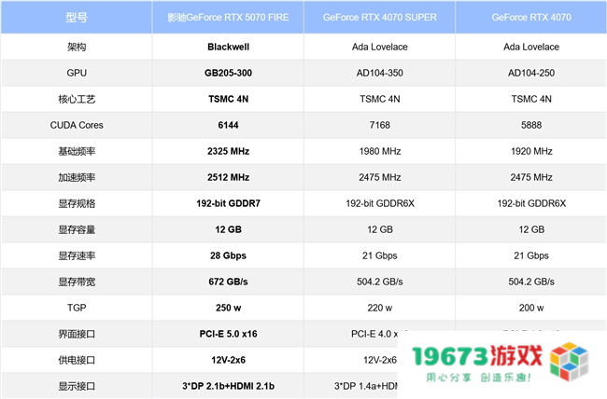Image resolution: width=607 pixels, height=399 pixels.
Task: Select '2475 MHz' in the RTX 4070 SUPER column
Action: (x=380, y=177)
